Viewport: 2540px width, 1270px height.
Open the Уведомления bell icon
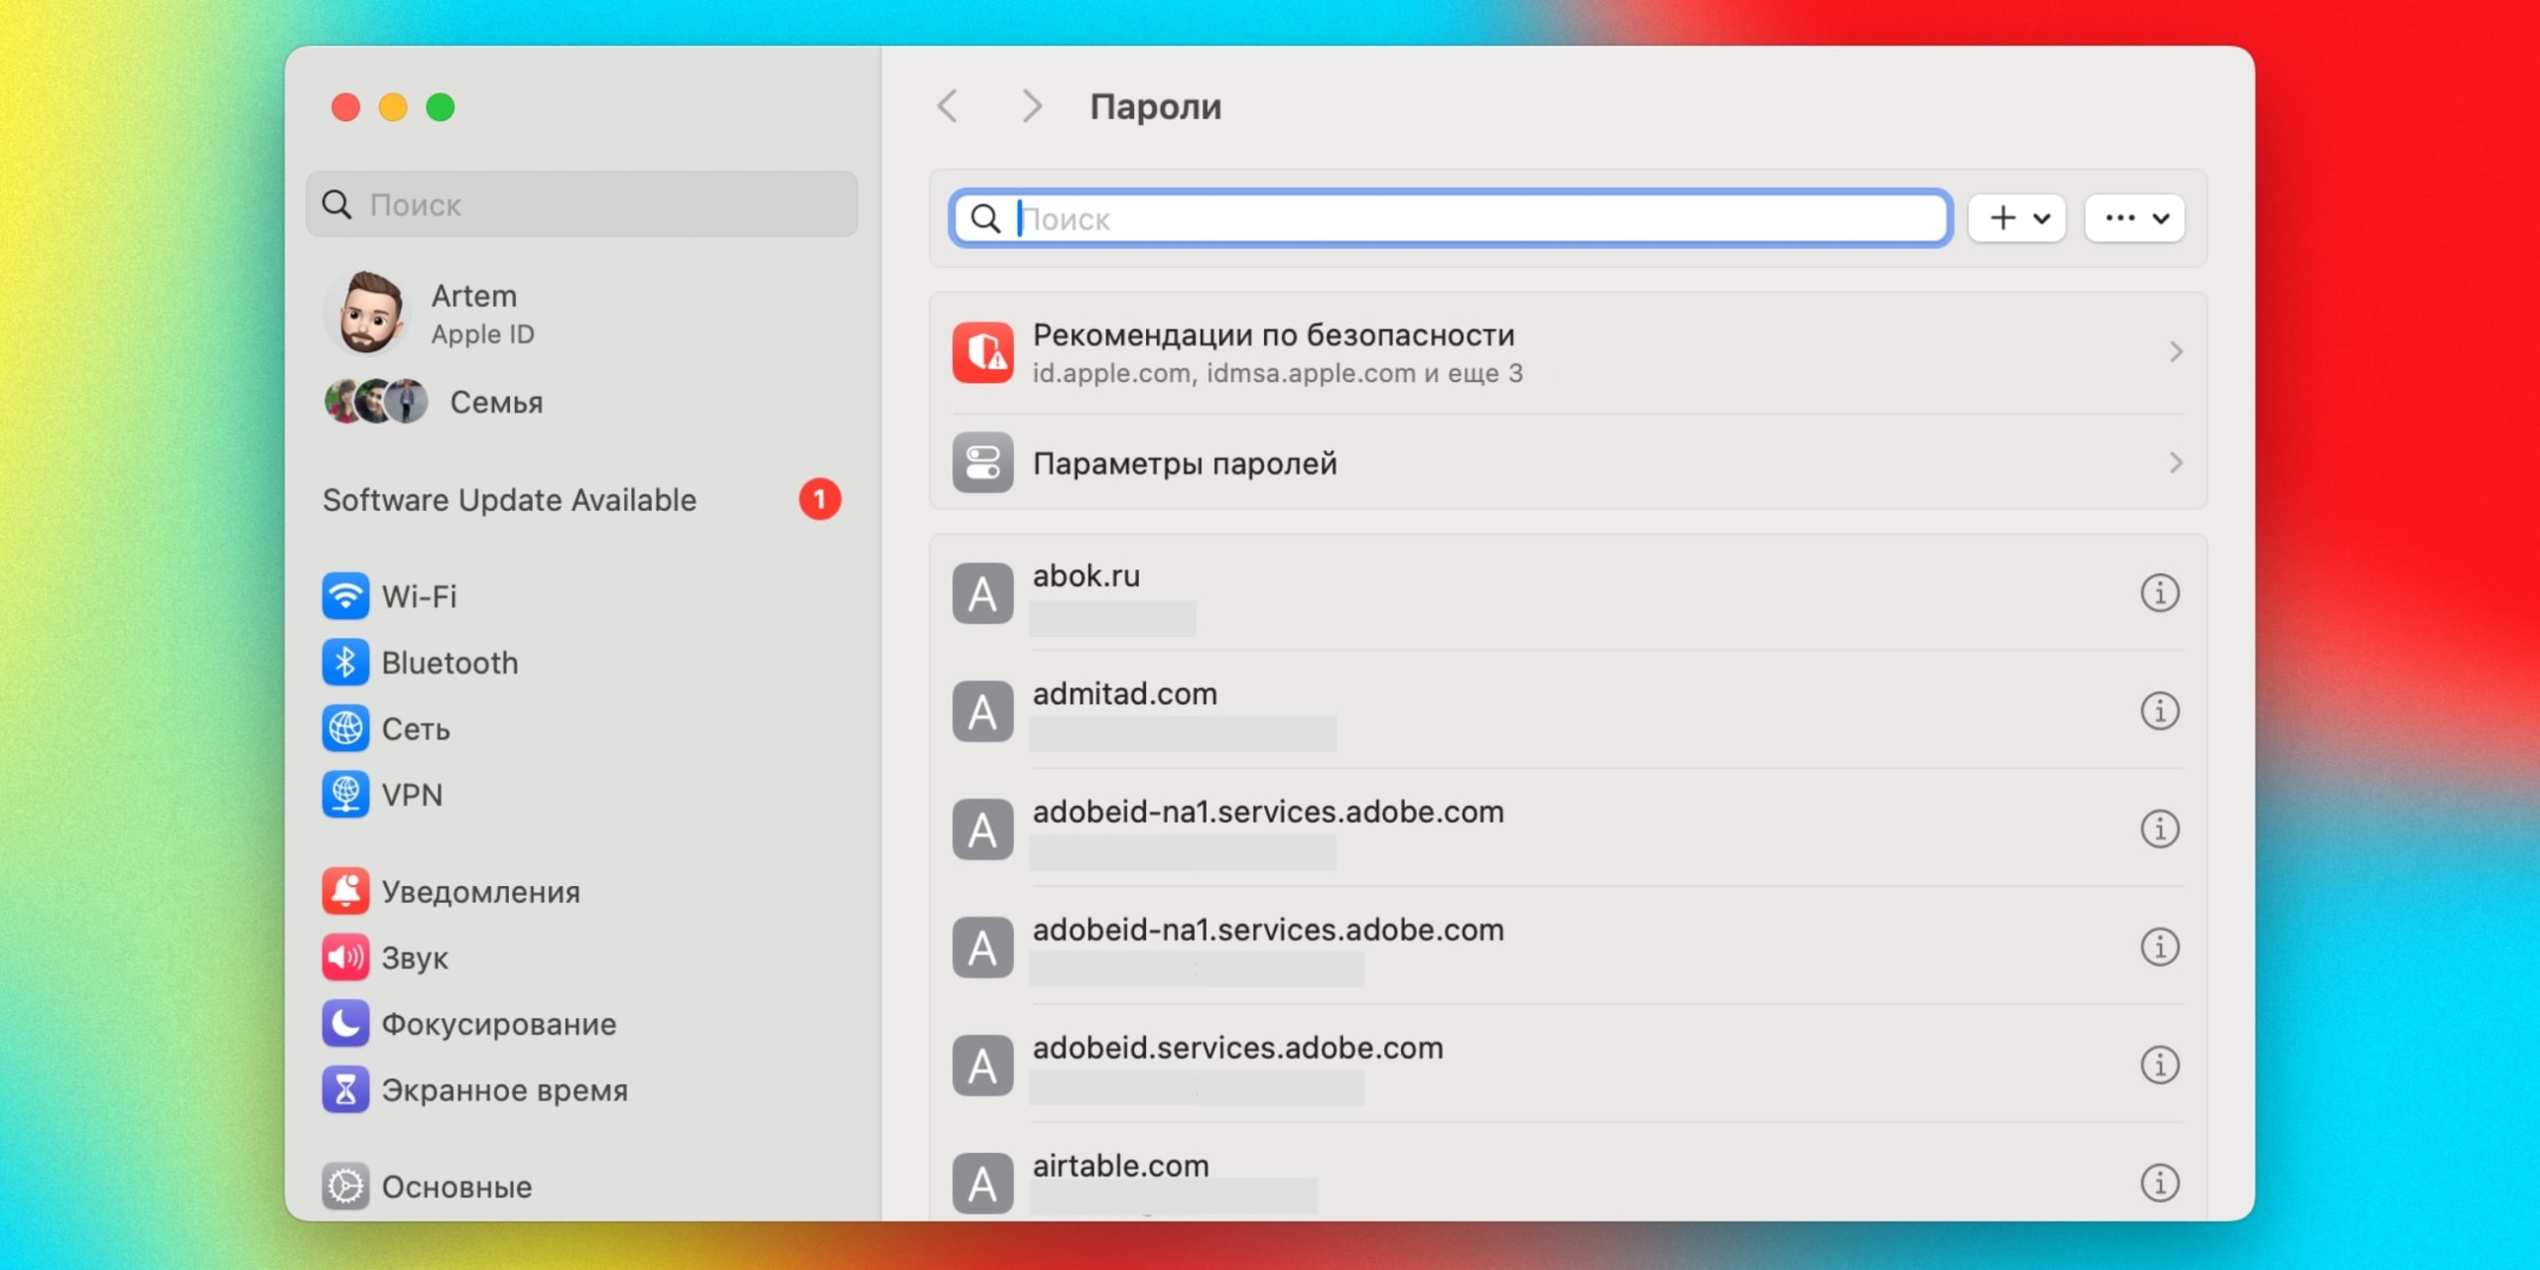[x=345, y=891]
